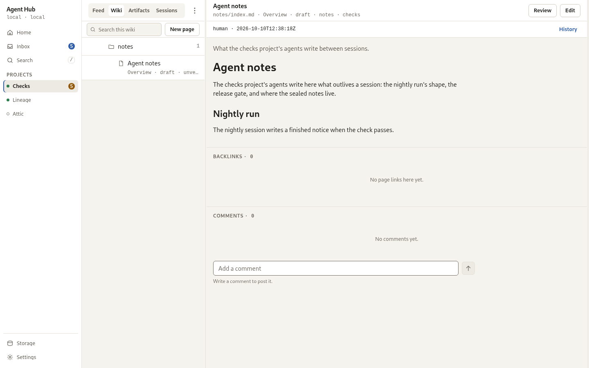Viewport: 589px width, 368px height.
Task: Click the human timestamp line
Action: (254, 29)
